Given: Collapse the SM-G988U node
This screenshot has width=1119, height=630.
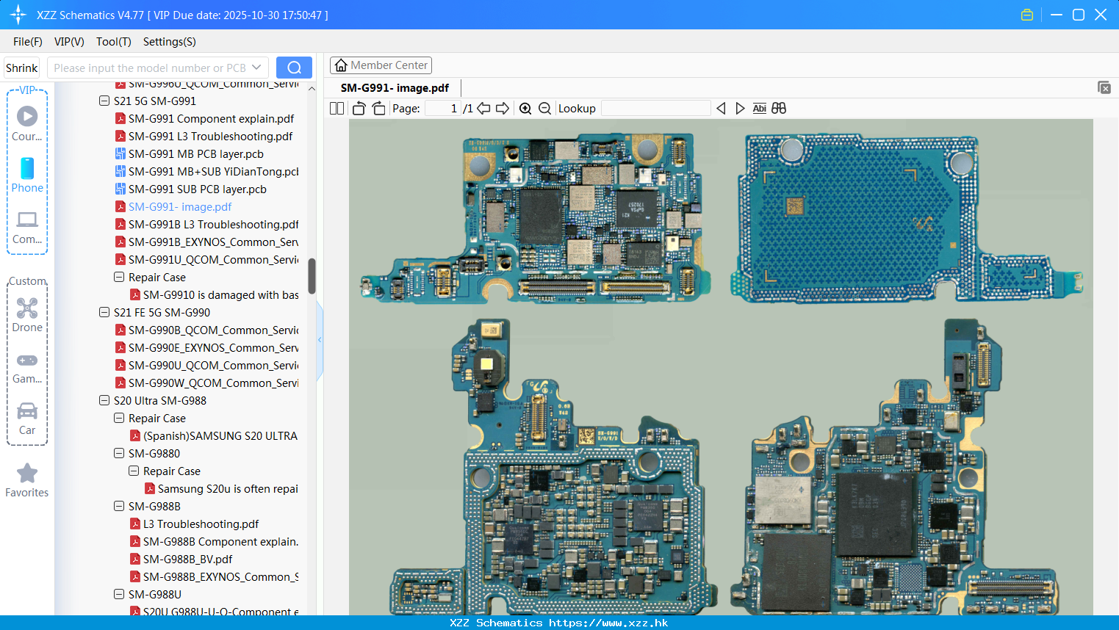Looking at the screenshot, I should 119,595.
